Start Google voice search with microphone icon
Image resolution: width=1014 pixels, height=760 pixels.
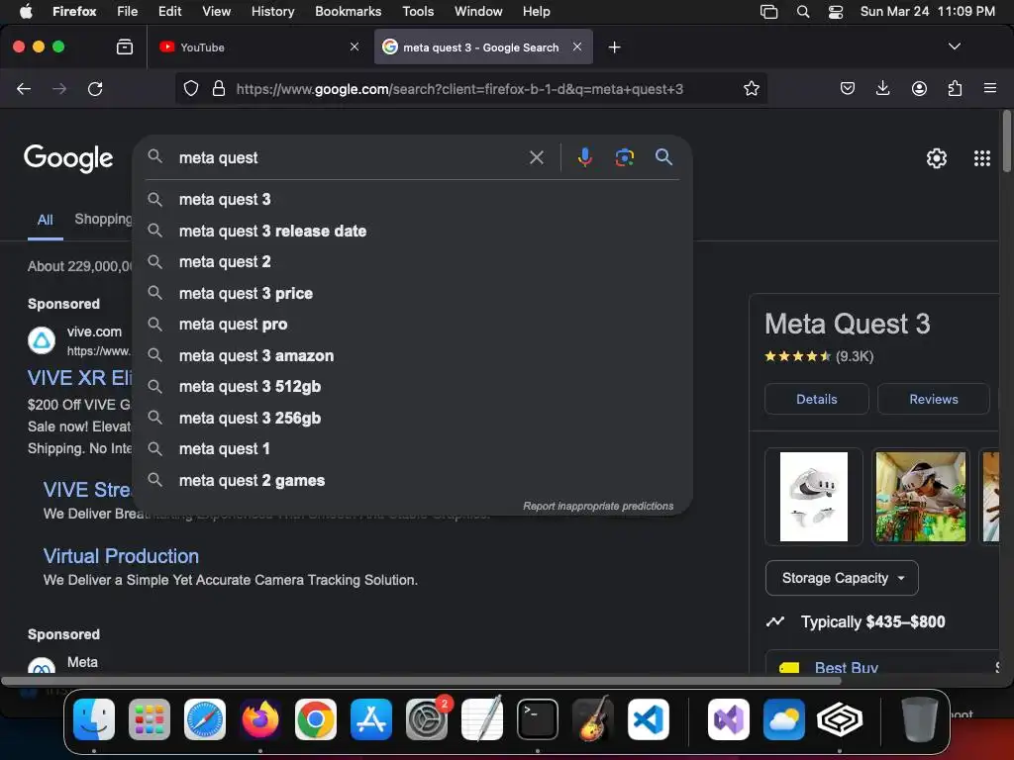[584, 157]
